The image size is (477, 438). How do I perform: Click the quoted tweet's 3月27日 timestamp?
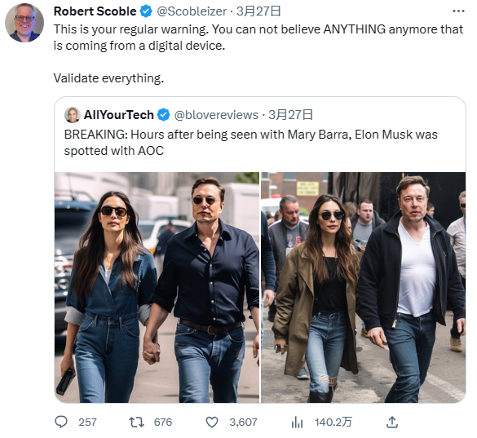pyautogui.click(x=291, y=115)
